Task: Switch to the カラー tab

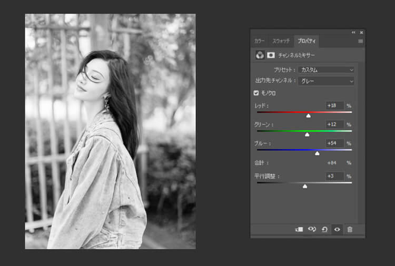Action: [260, 41]
